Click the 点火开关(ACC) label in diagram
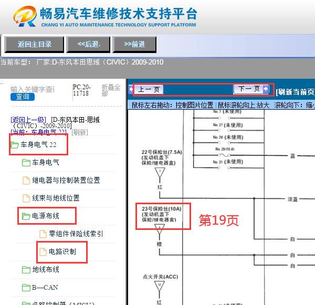 click(x=160, y=277)
